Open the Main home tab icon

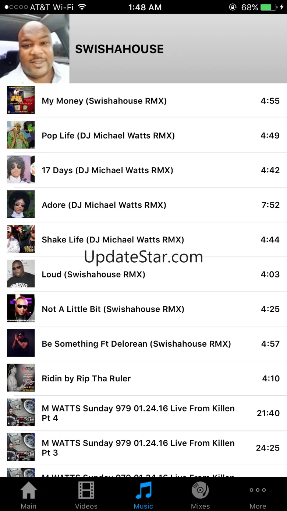pos(29,494)
